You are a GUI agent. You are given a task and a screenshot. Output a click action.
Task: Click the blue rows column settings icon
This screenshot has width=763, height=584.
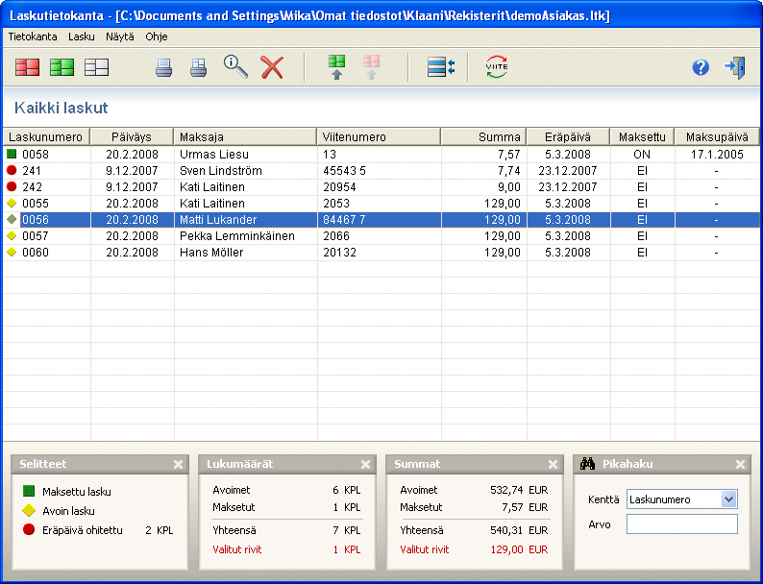click(x=441, y=67)
